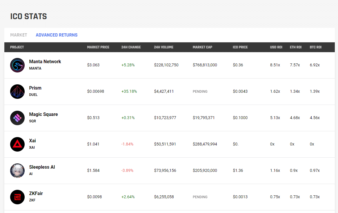The width and height of the screenshot is (338, 213).
Task: Click the ZKFair logo icon
Action: [x=17, y=197]
